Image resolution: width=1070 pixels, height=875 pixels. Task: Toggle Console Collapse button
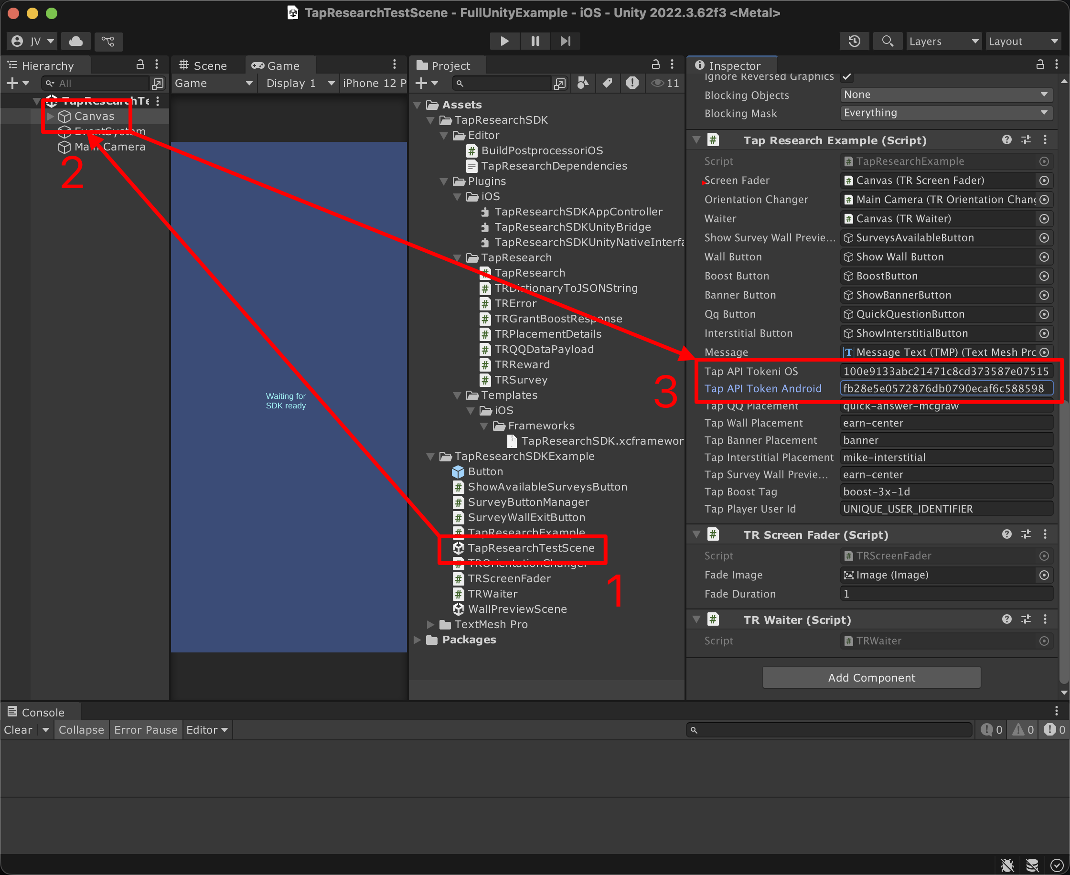coord(81,730)
